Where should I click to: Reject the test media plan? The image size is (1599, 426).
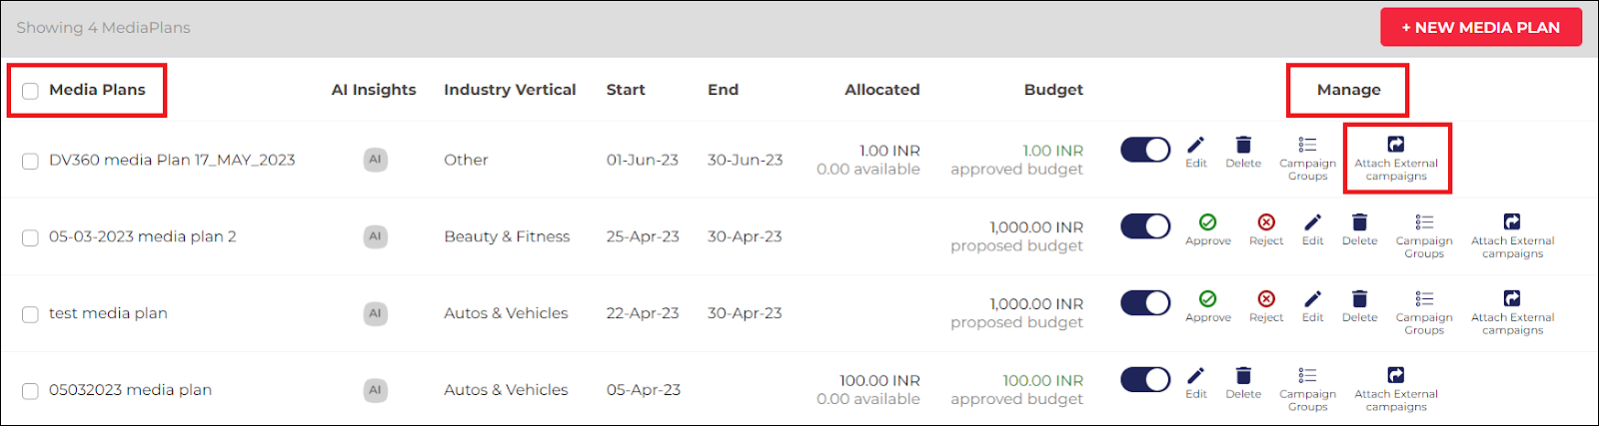point(1266,306)
